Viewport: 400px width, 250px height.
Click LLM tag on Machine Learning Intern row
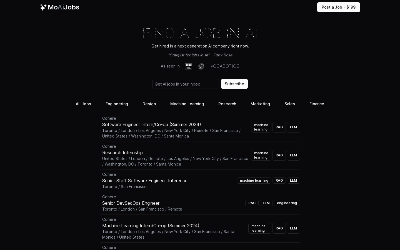coord(293,228)
